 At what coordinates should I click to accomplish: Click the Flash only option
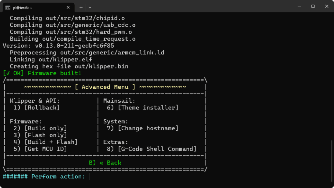46,135
